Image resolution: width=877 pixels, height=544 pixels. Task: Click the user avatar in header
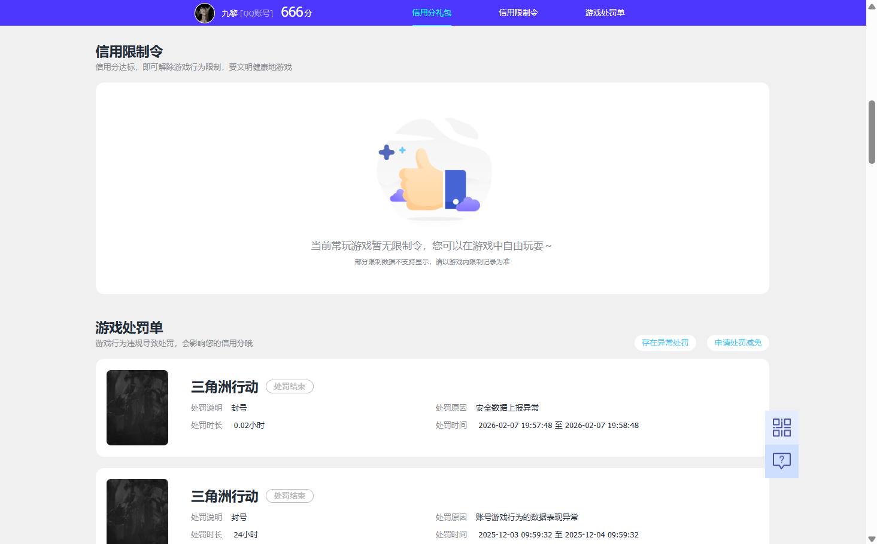(205, 13)
